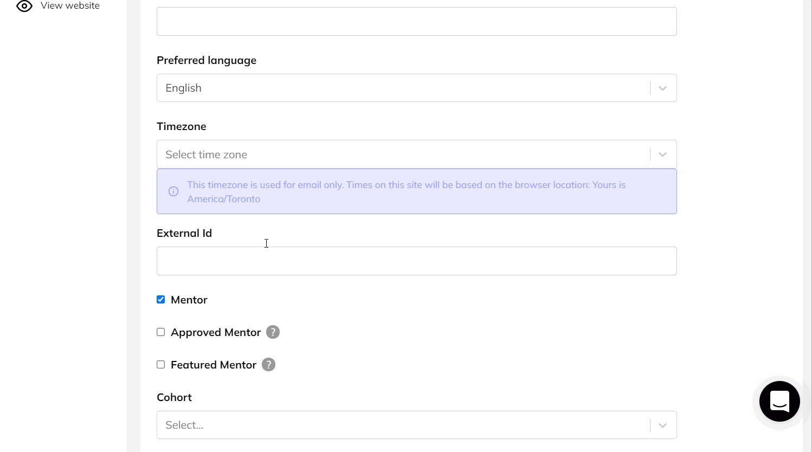Click the Mentor checkbox label text
Viewport: 812px width, 452px height.
pos(189,300)
